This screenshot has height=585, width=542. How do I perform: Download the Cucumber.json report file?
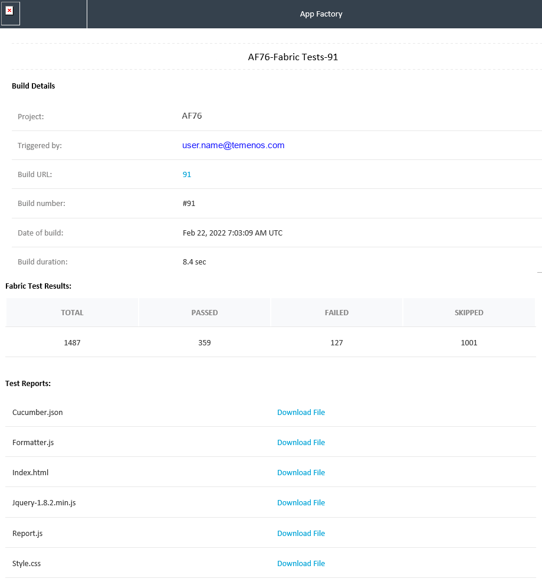coord(301,413)
